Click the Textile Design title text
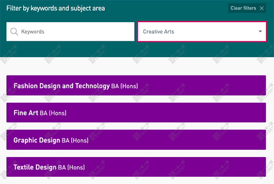Image resolution: width=274 pixels, height=184 pixels. click(35, 167)
